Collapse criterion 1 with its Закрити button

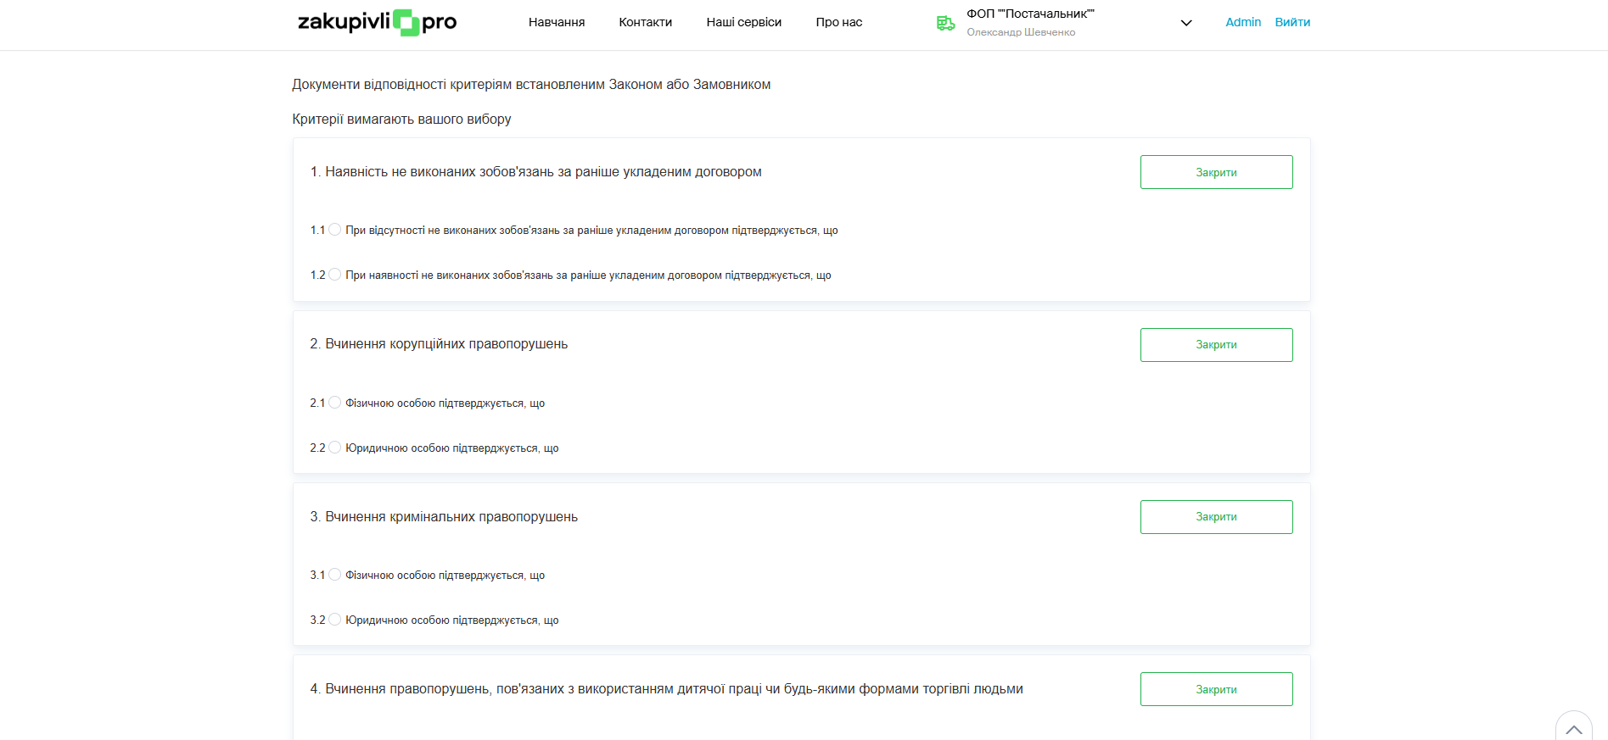[x=1216, y=172]
